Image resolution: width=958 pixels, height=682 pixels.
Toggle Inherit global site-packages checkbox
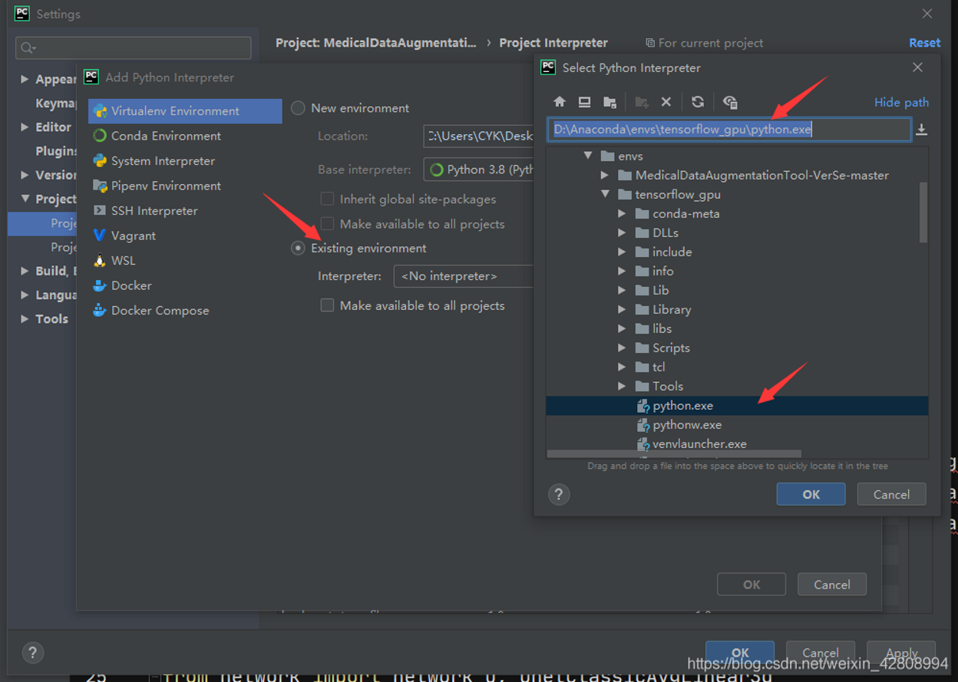(x=327, y=199)
